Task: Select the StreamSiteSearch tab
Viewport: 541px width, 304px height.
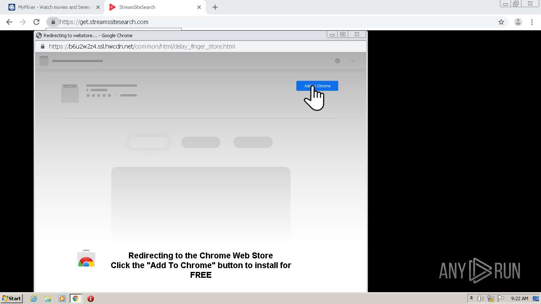Action: pos(154,7)
